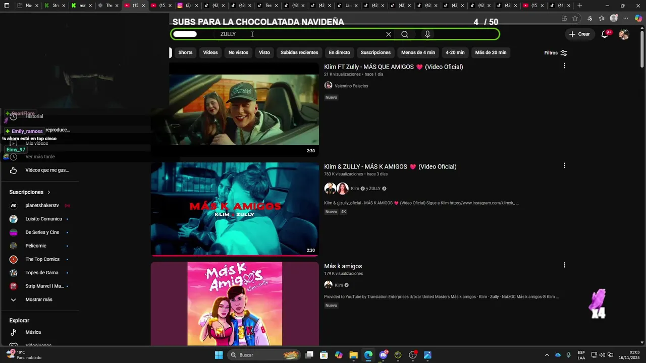This screenshot has height=363, width=646.
Task: Toggle the Shorts filter chip
Action: click(x=185, y=52)
